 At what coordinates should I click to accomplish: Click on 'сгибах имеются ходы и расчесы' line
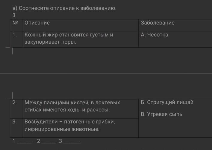click(67, 110)
